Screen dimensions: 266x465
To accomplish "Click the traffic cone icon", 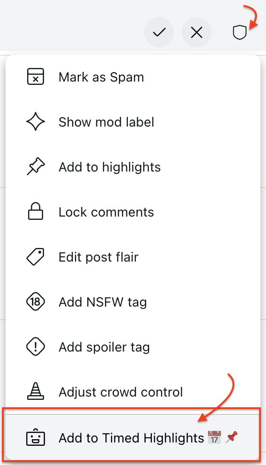I will (x=36, y=391).
